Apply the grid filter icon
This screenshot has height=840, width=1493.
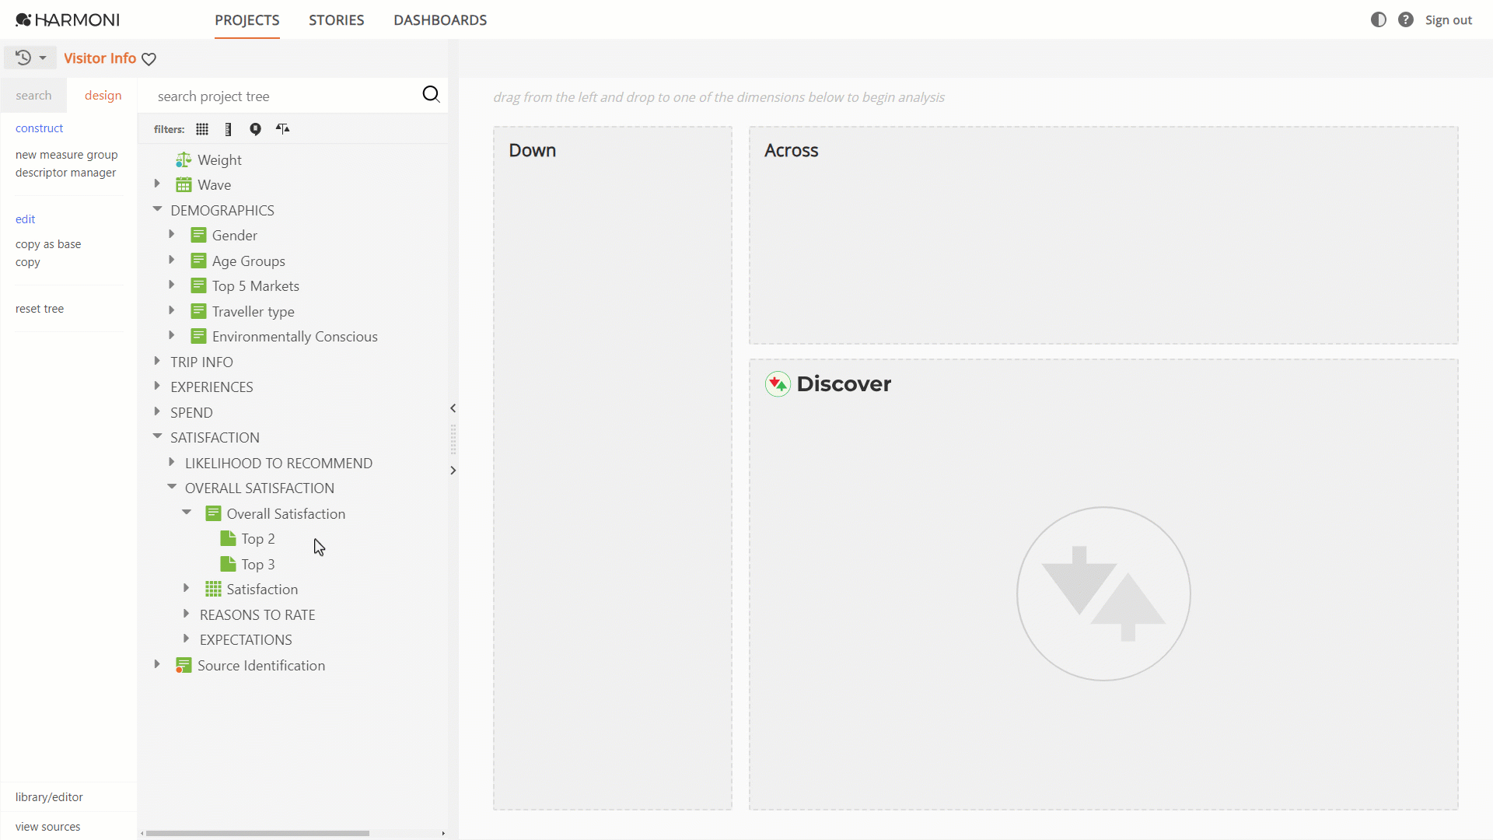coord(202,129)
